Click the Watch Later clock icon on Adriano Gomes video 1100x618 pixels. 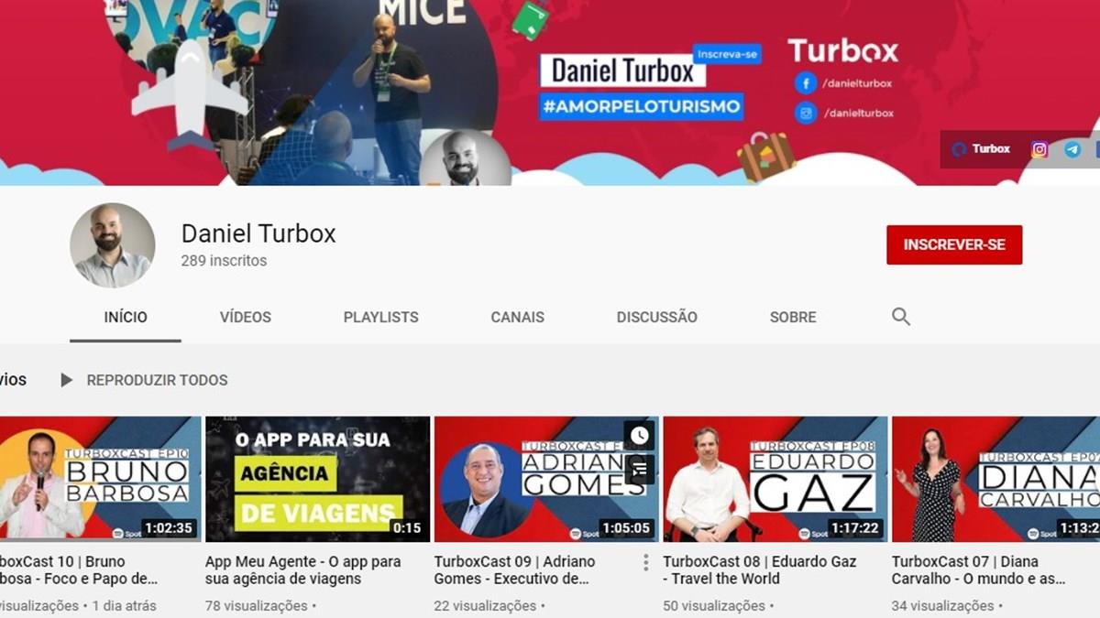[x=639, y=436]
